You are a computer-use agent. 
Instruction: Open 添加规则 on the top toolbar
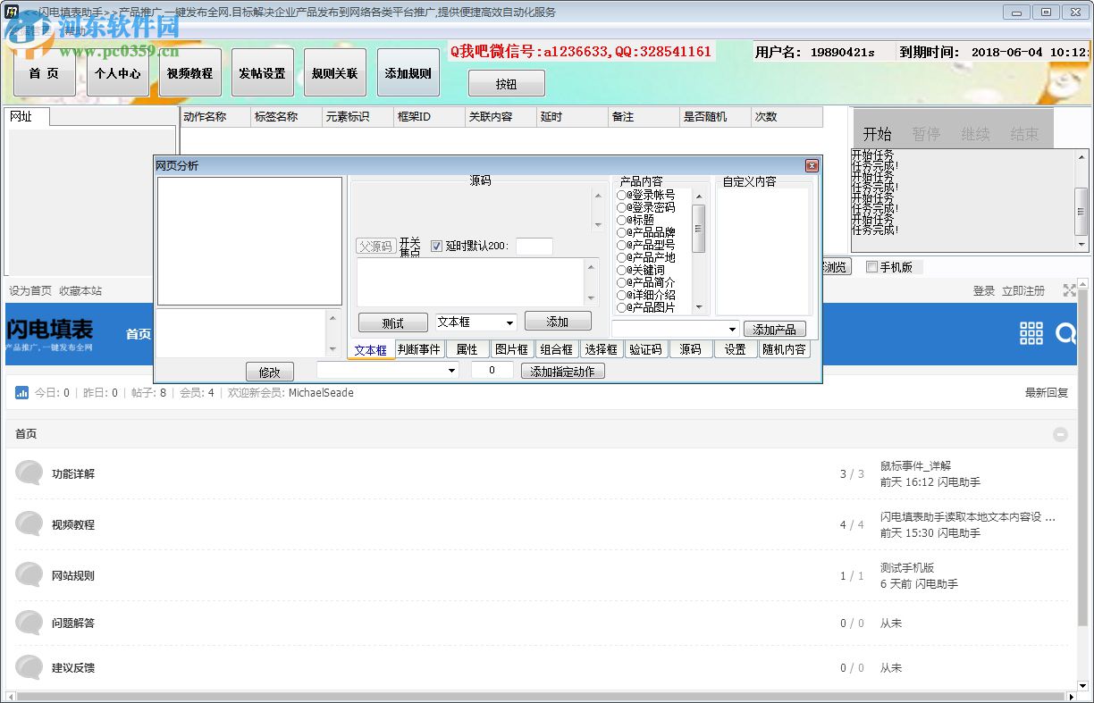pyautogui.click(x=408, y=72)
